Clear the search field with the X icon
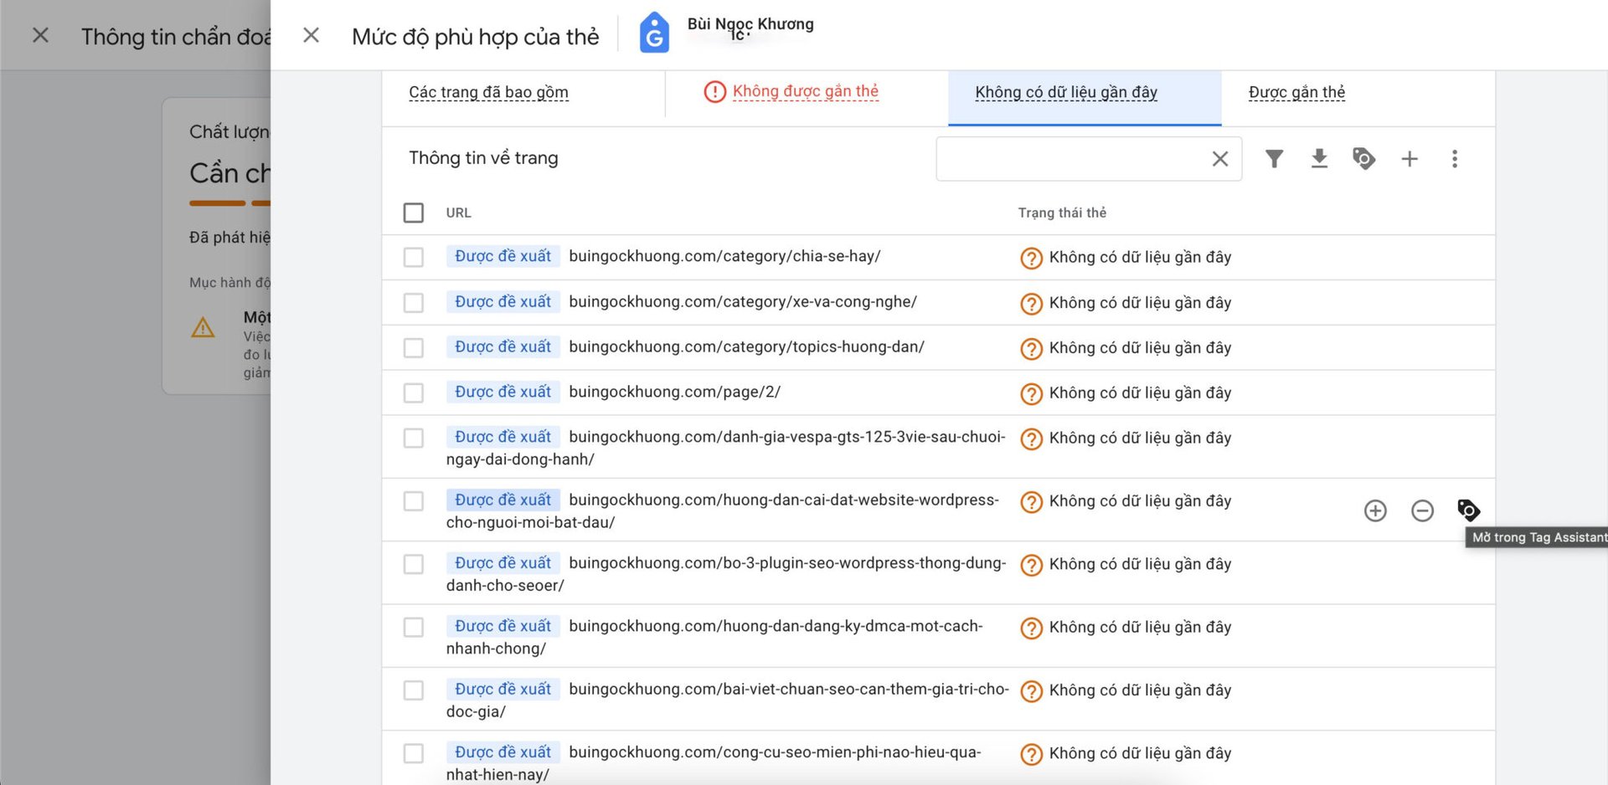The width and height of the screenshot is (1608, 785). click(x=1220, y=159)
